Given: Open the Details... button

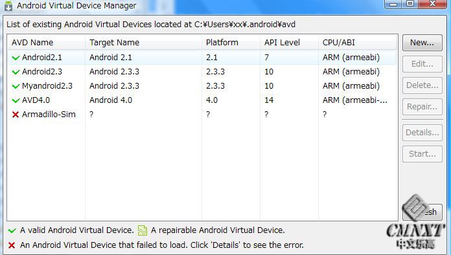Looking at the screenshot, I should 422,133.
